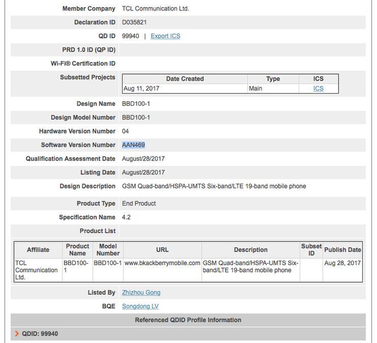Click the Publish Date column header
This screenshot has height=343, width=377.
pos(342,250)
